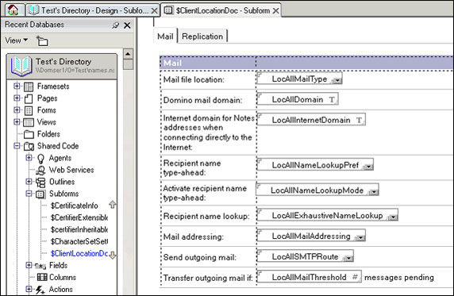Open the View dropdown menu
This screenshot has height=296, width=454.
point(17,40)
